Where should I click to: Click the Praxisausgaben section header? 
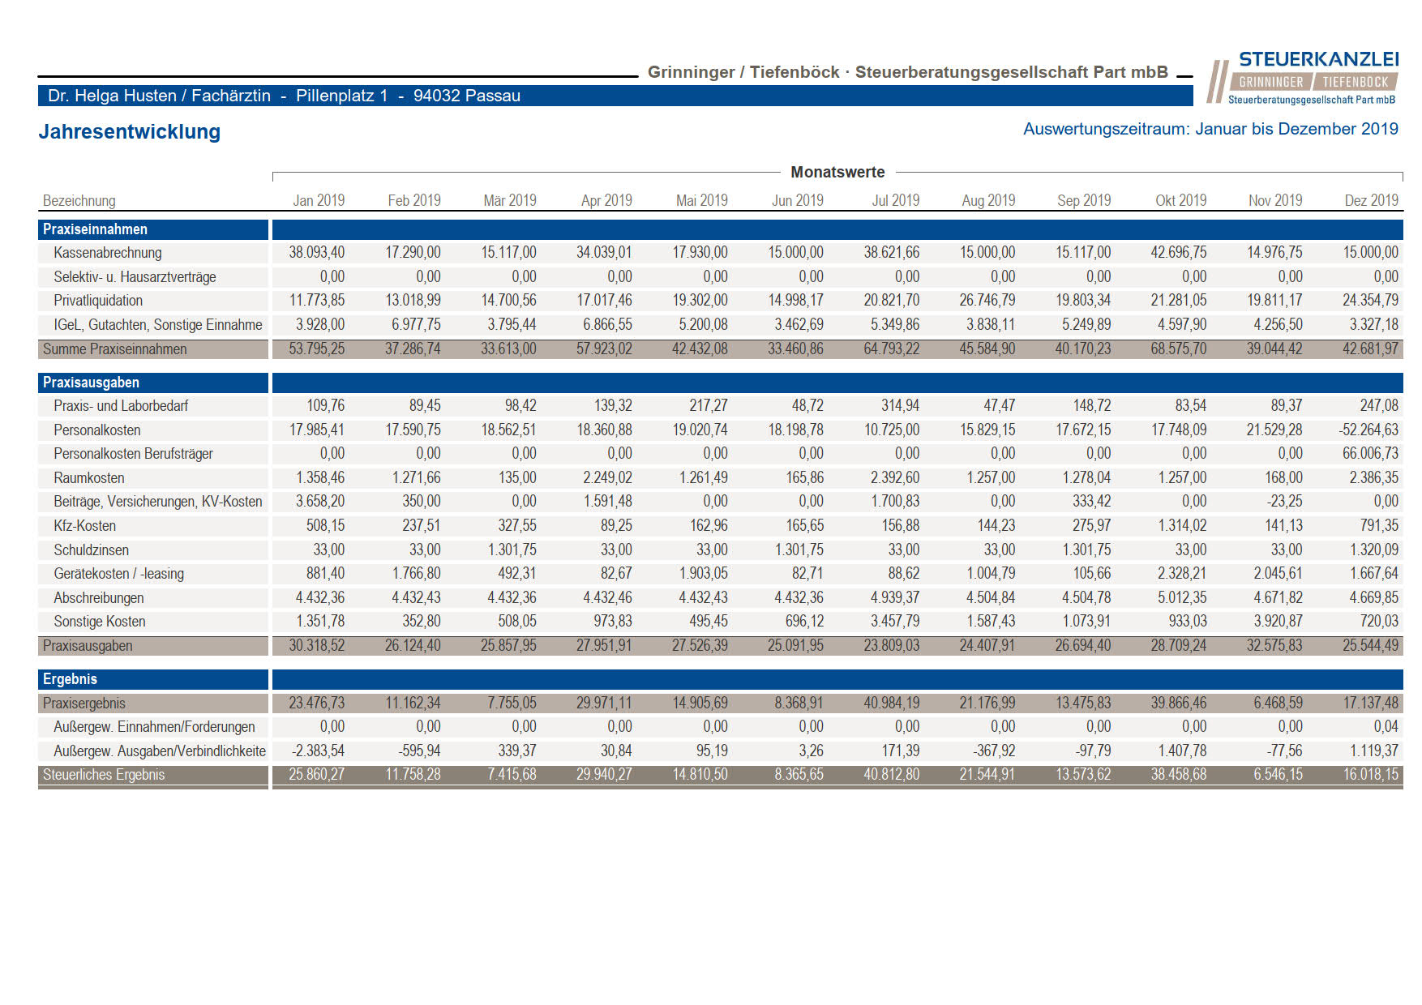tap(152, 383)
